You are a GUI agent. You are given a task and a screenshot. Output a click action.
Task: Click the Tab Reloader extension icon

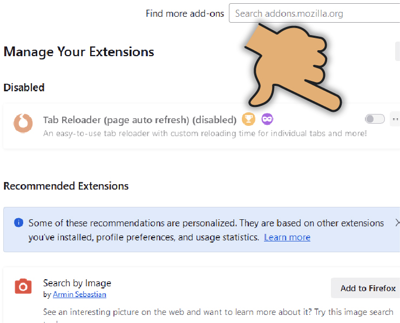(x=23, y=124)
